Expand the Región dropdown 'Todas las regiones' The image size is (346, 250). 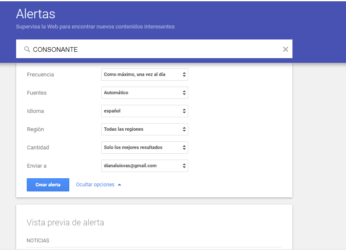145,129
